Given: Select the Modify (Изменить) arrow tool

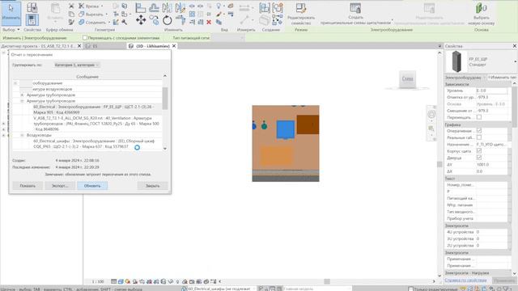Looking at the screenshot, I should tap(11, 13).
